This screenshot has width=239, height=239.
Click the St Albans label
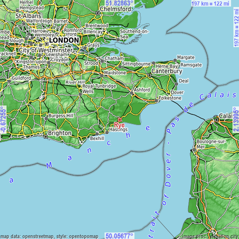(x=28, y=16)
